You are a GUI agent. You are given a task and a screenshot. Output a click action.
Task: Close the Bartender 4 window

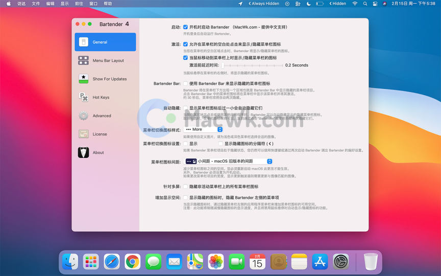[78, 24]
